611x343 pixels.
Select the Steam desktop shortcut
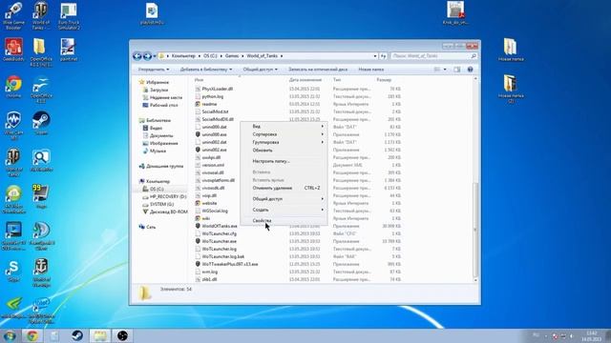pyautogui.click(x=41, y=123)
